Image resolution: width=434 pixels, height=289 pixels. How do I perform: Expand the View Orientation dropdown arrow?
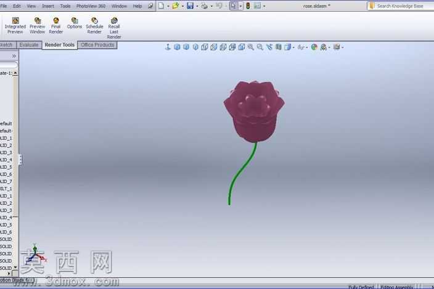click(x=293, y=47)
